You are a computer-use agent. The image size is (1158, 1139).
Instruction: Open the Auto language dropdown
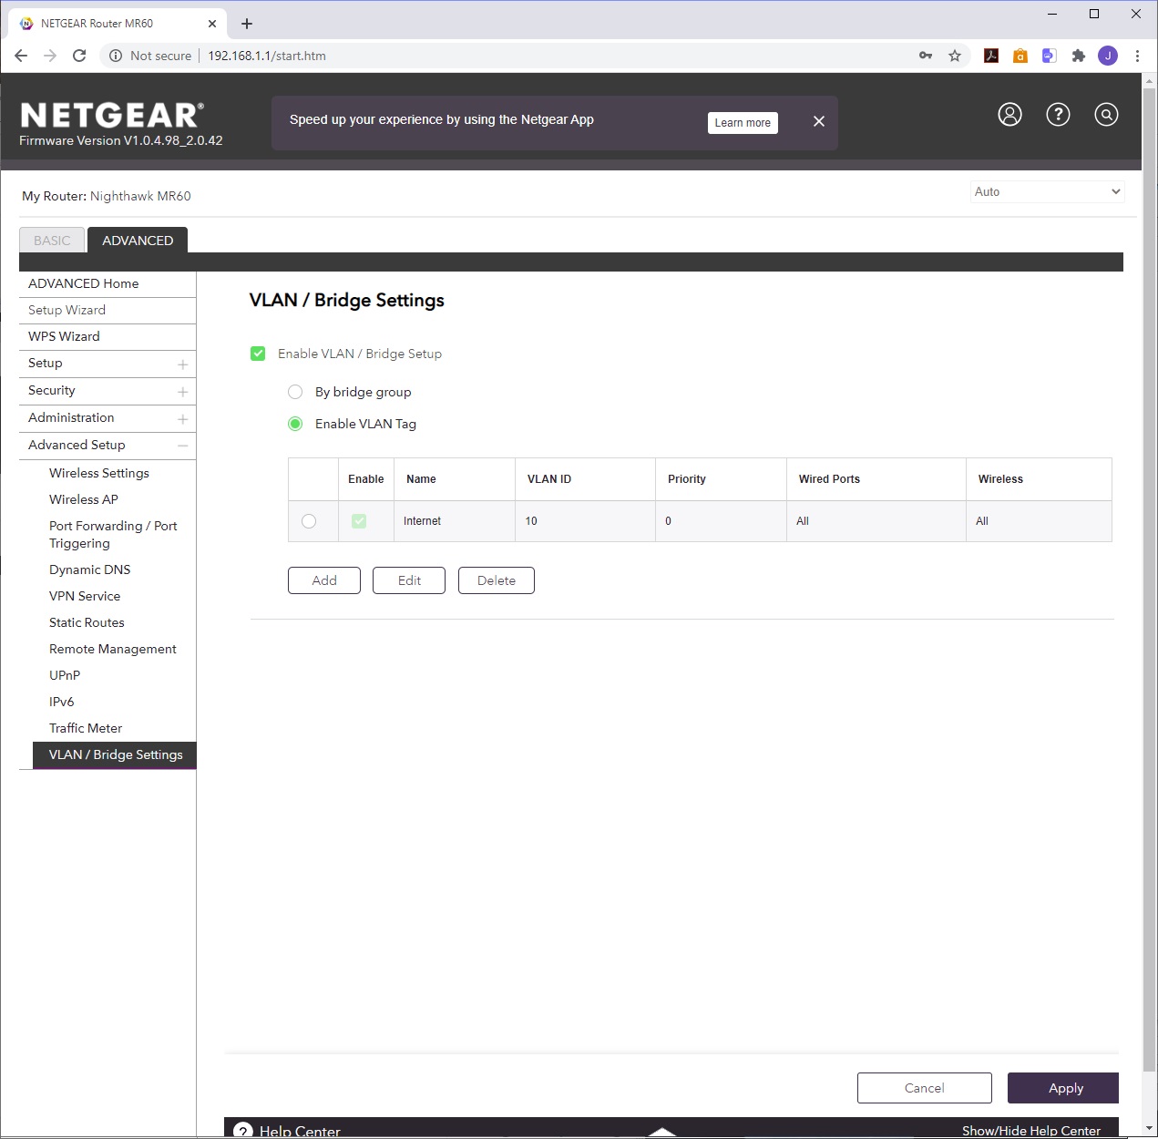[1047, 191]
